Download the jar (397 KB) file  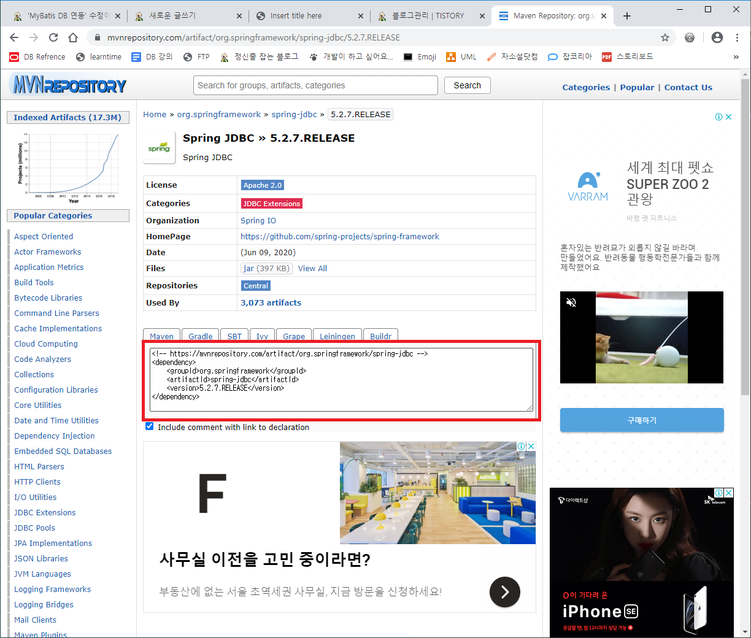(266, 268)
